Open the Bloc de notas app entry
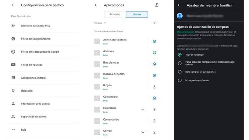The image size is (249, 140). [111, 63]
